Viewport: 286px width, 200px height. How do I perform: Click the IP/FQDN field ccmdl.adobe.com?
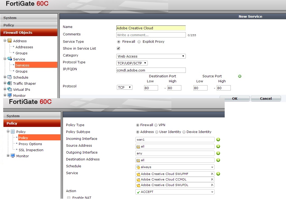pos(151,70)
